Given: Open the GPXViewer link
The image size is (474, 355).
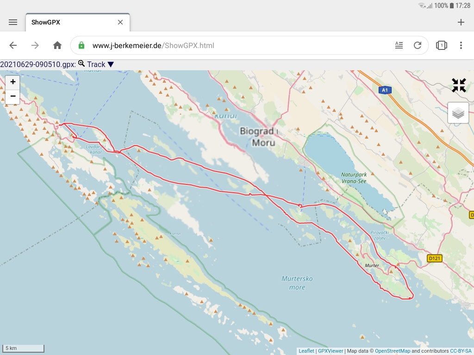Looking at the screenshot, I should click(331, 351).
